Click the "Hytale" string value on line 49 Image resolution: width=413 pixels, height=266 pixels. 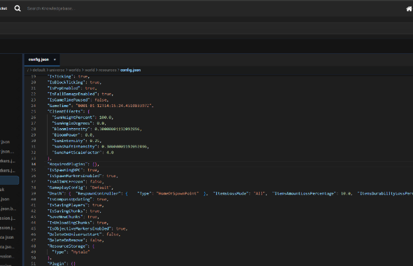pos(80,252)
